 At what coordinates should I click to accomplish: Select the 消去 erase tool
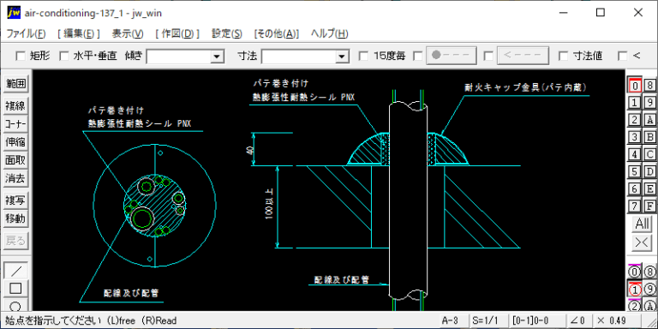coord(15,178)
